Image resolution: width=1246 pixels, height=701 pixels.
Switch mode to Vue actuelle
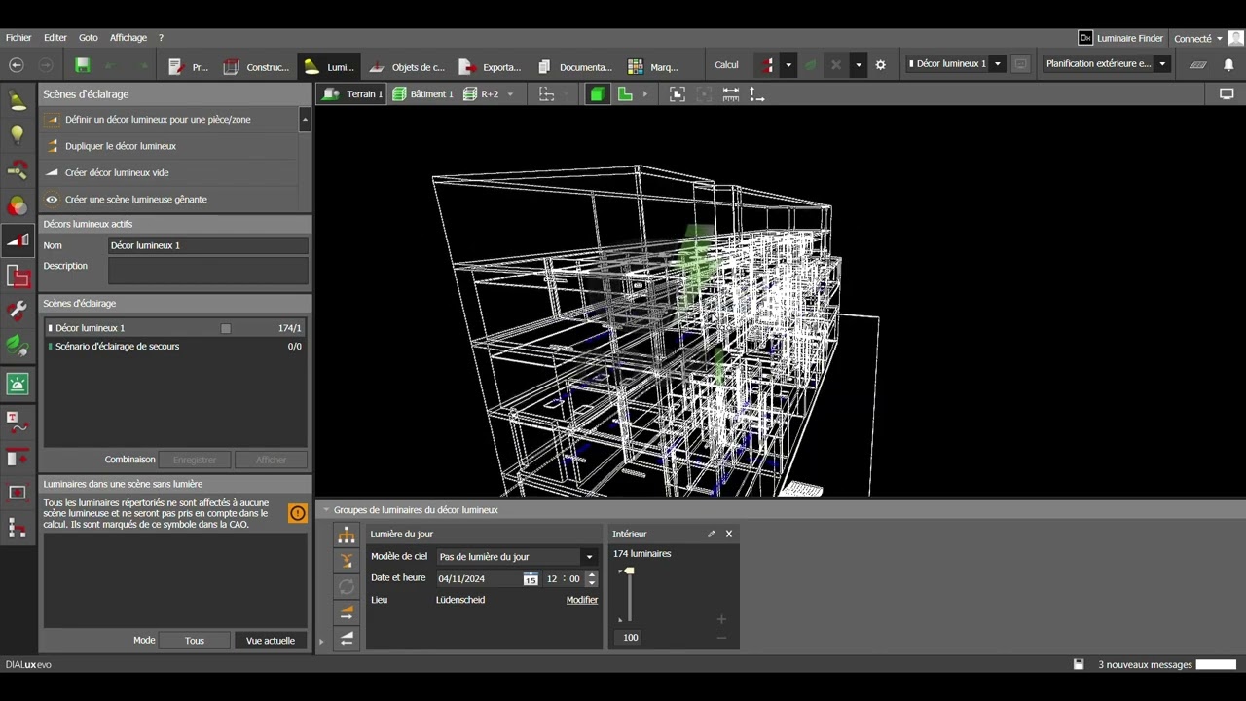tap(270, 641)
